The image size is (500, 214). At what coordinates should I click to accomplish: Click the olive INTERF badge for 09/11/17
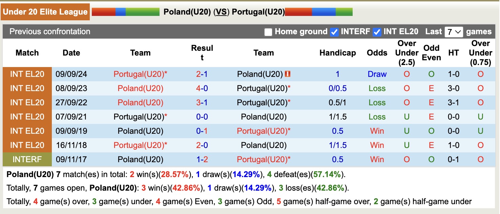(27, 159)
